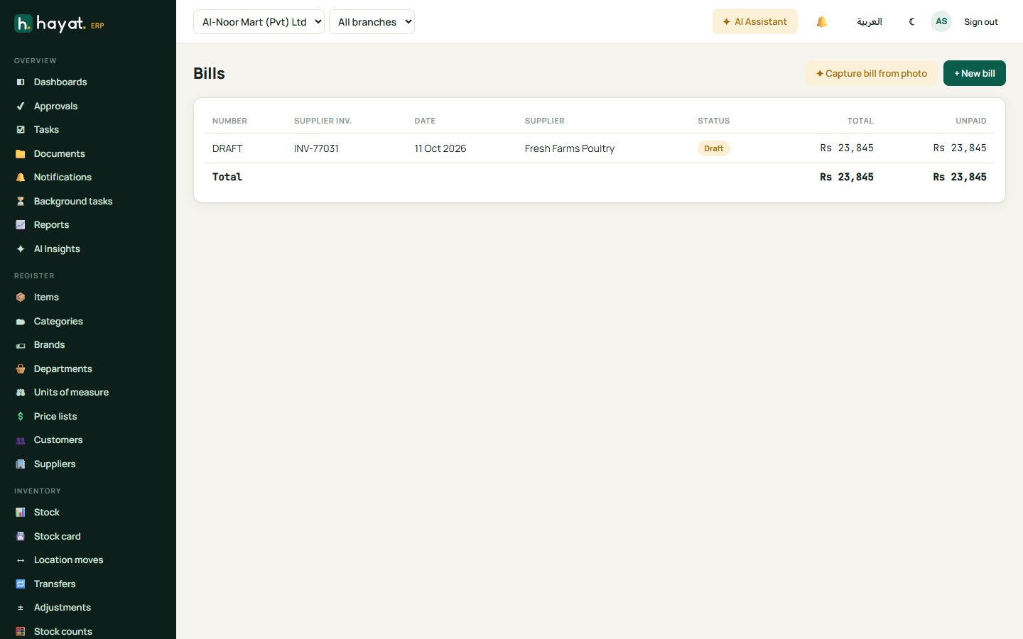This screenshot has width=1023, height=639.
Task: Open the notifications bell icon in header
Action: click(x=822, y=22)
